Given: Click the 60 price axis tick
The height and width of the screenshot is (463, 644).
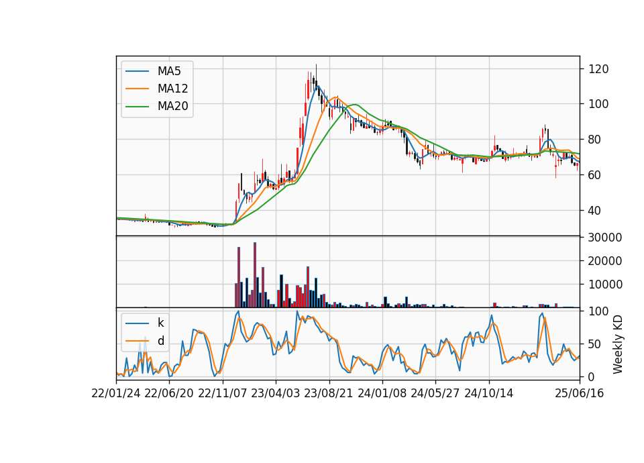Looking at the screenshot, I should (x=595, y=175).
